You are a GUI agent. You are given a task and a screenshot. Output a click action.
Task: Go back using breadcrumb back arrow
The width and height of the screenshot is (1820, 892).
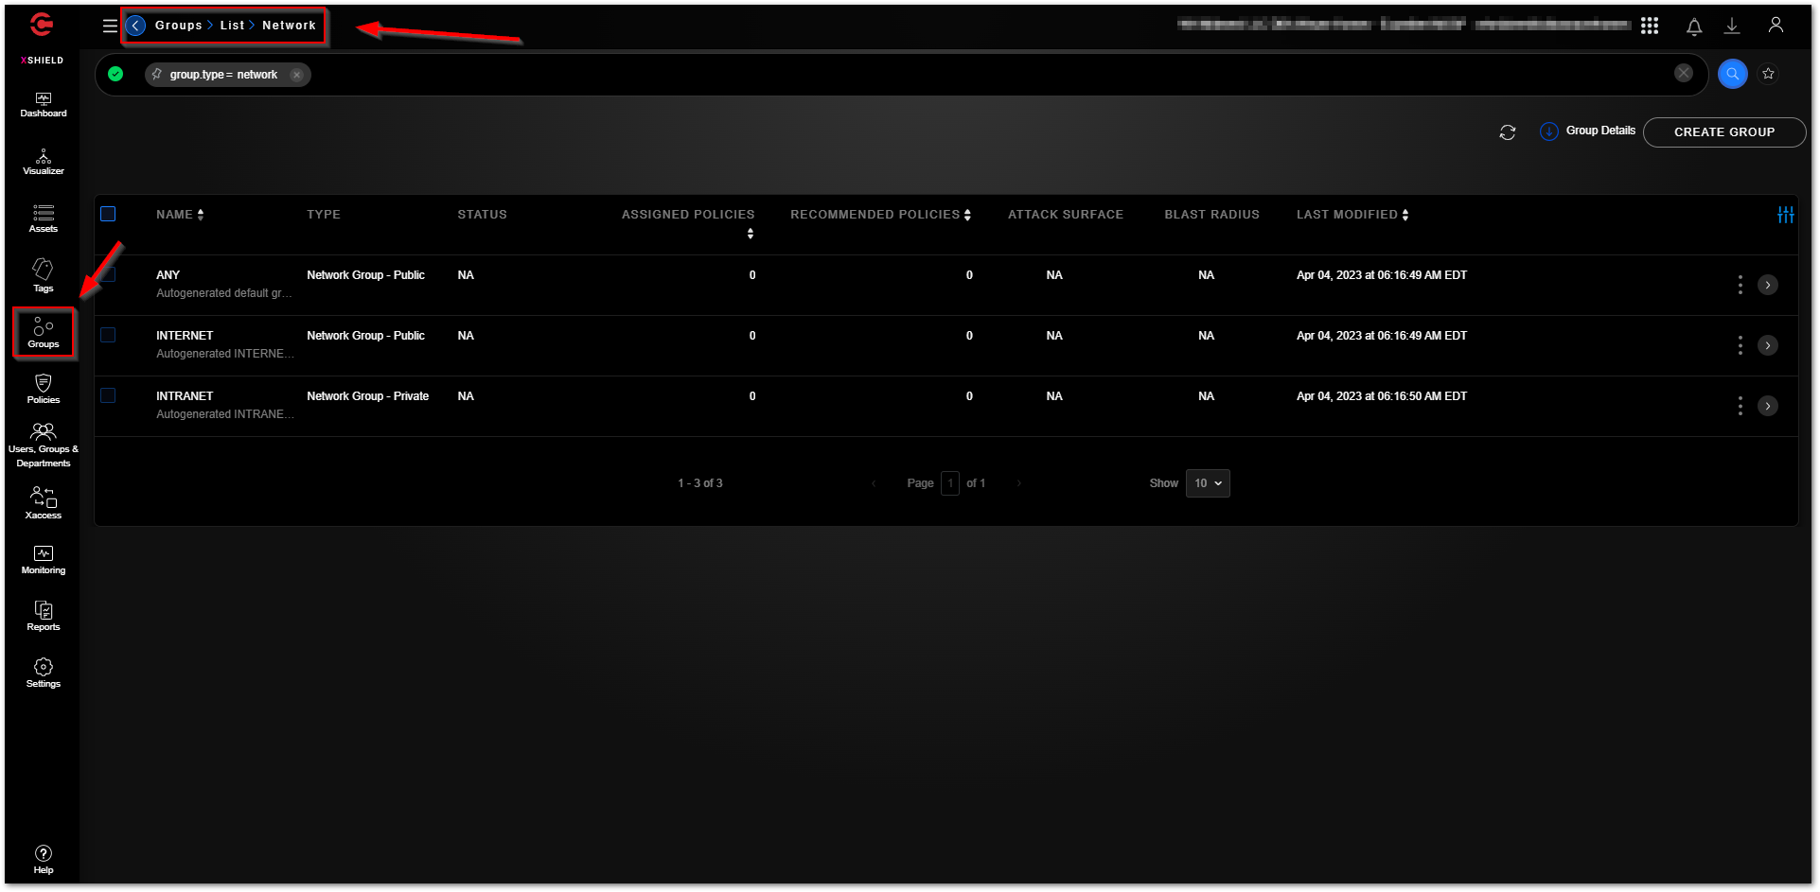click(136, 26)
